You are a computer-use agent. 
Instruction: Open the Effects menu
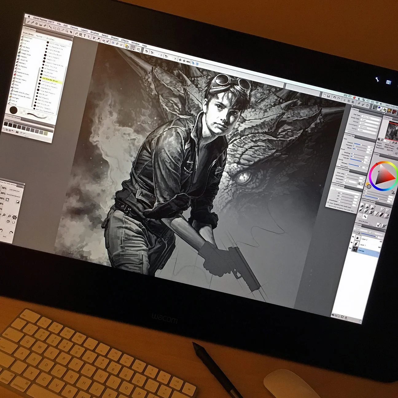125,41
